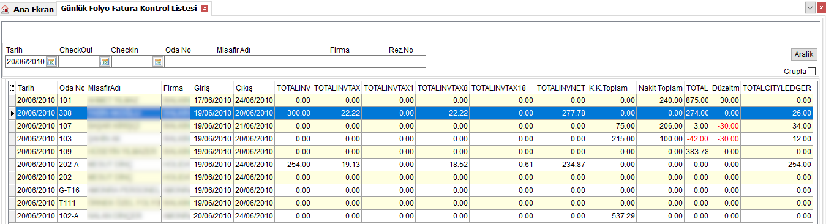
Task: Enable the Grupla checkbox
Action: pyautogui.click(x=811, y=72)
